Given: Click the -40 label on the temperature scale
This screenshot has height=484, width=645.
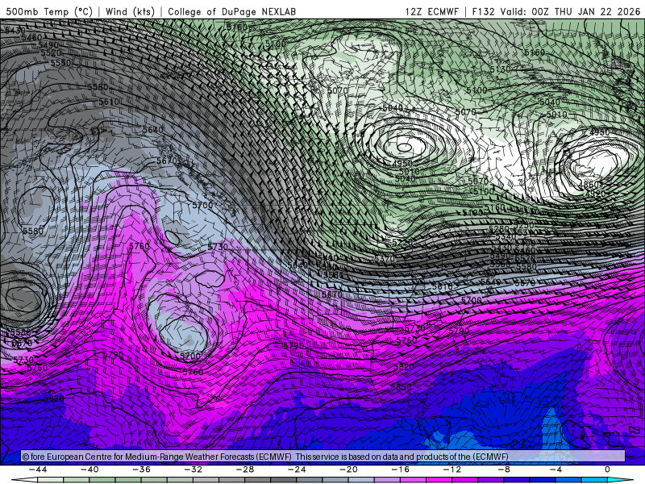Looking at the screenshot, I should pyautogui.click(x=89, y=469).
